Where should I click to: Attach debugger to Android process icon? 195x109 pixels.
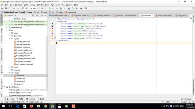pyautogui.click(x=61, y=8)
